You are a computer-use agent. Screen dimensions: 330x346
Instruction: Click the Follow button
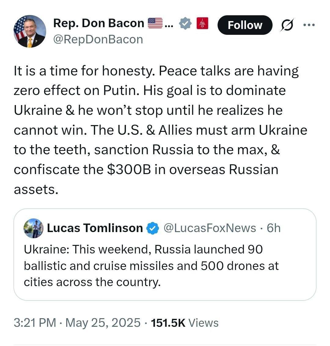point(245,25)
